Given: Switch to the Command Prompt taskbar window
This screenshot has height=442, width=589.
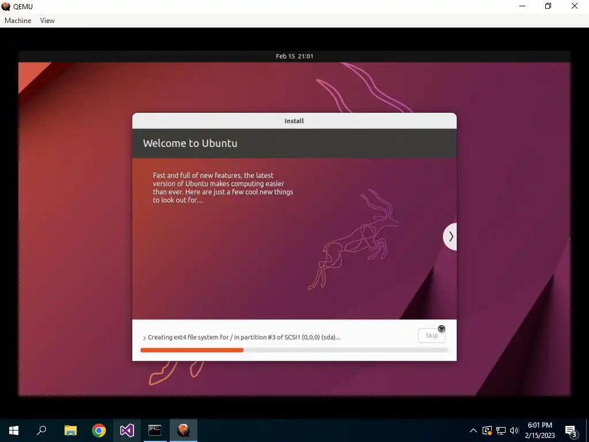Looking at the screenshot, I should coord(155,430).
